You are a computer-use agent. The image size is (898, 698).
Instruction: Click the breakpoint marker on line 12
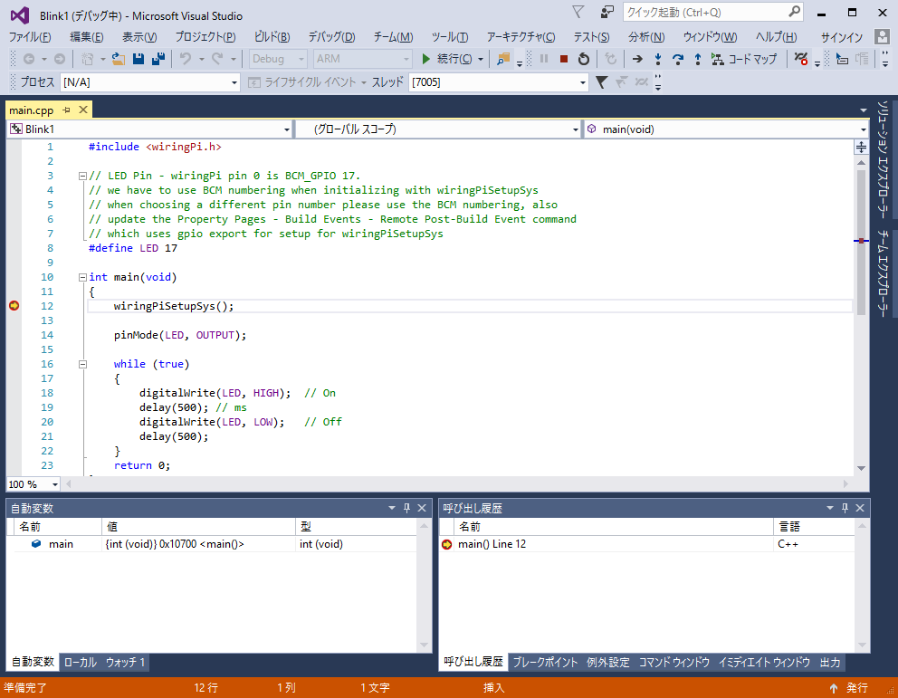pyautogui.click(x=14, y=306)
